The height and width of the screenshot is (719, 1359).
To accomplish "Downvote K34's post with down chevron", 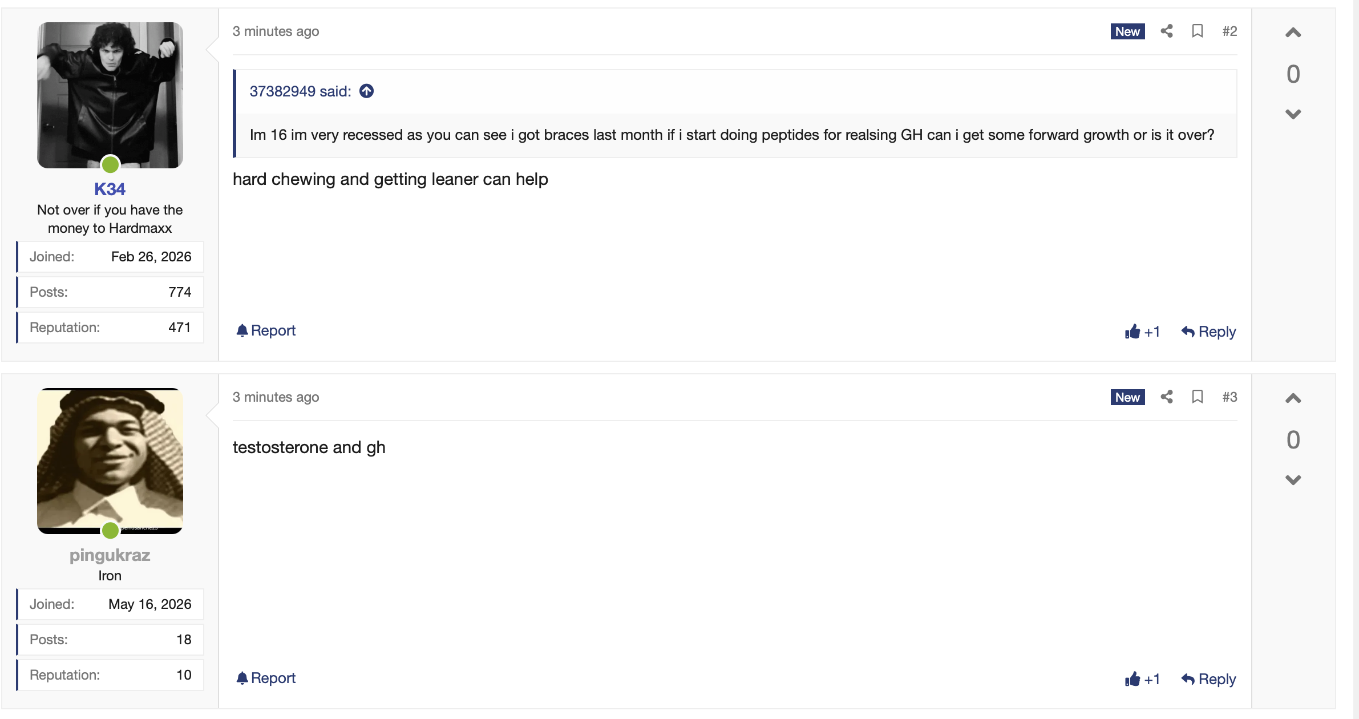I will click(1293, 114).
